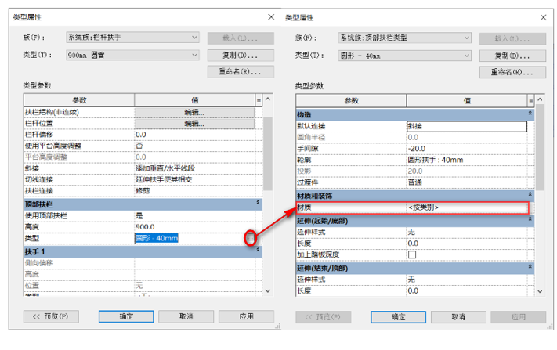Click scroll up arrow in left parameter list
The height and width of the screenshot is (350, 557).
coord(268,99)
